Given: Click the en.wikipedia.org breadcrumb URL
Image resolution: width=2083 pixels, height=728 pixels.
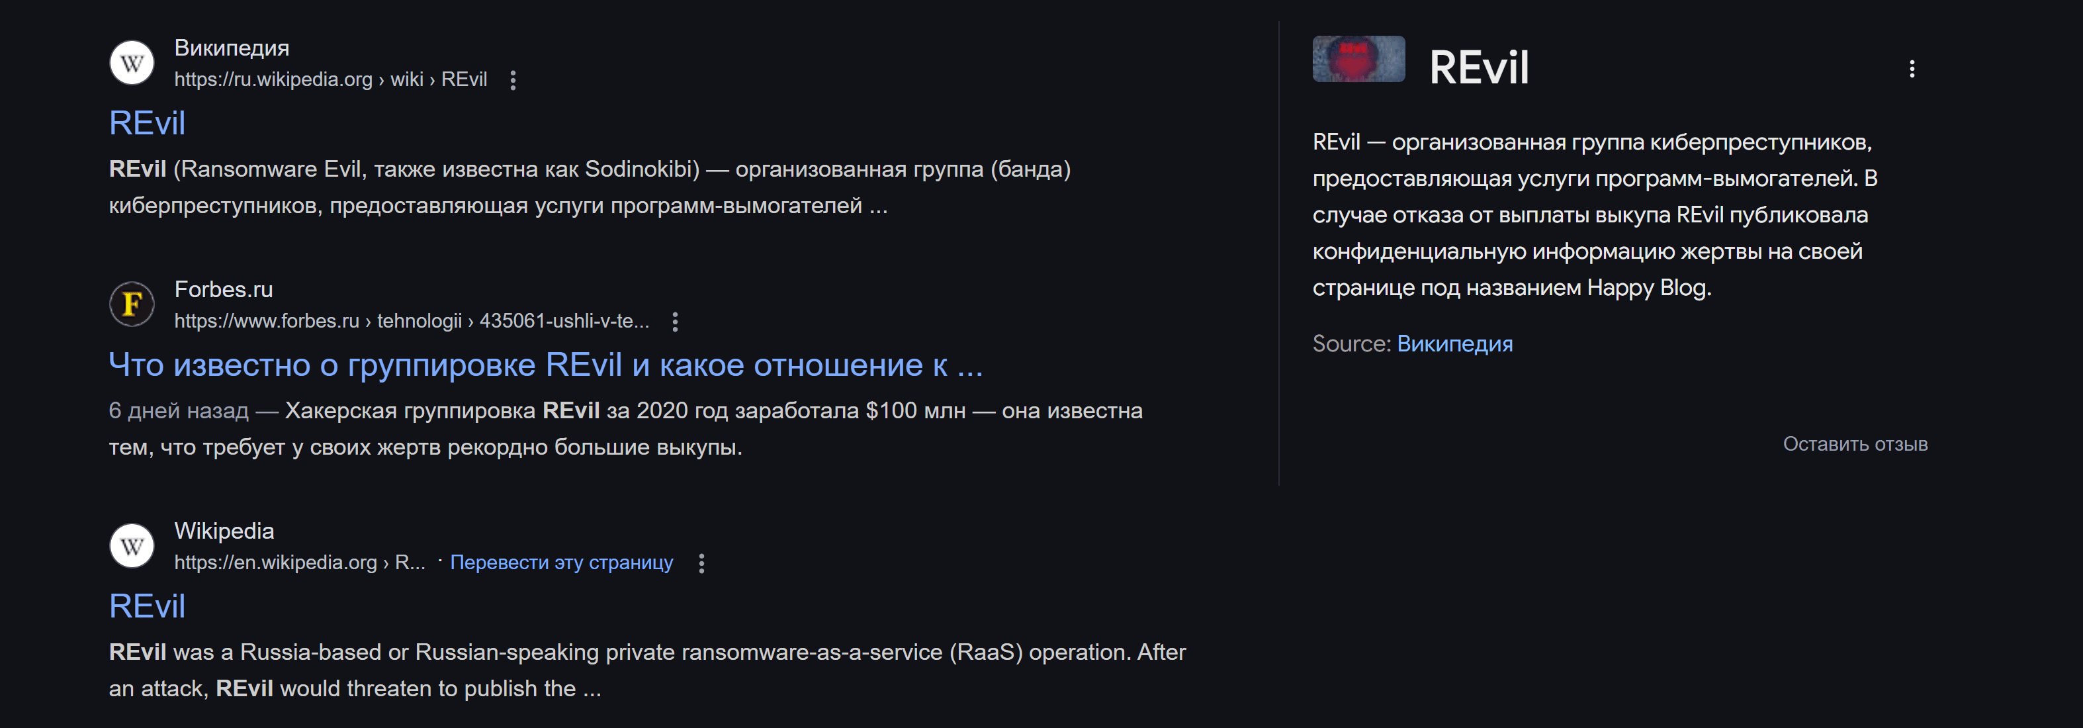Looking at the screenshot, I should 299,562.
